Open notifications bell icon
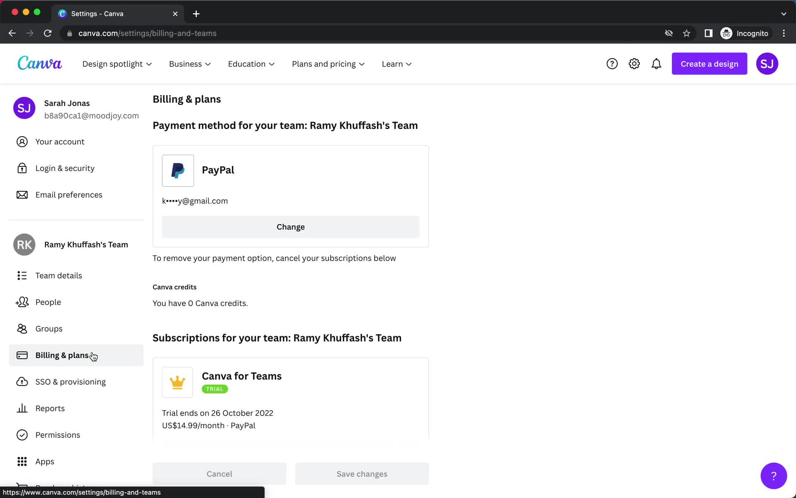 point(656,64)
